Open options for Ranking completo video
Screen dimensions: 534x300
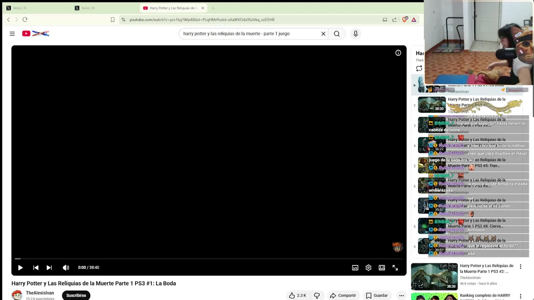520,296
